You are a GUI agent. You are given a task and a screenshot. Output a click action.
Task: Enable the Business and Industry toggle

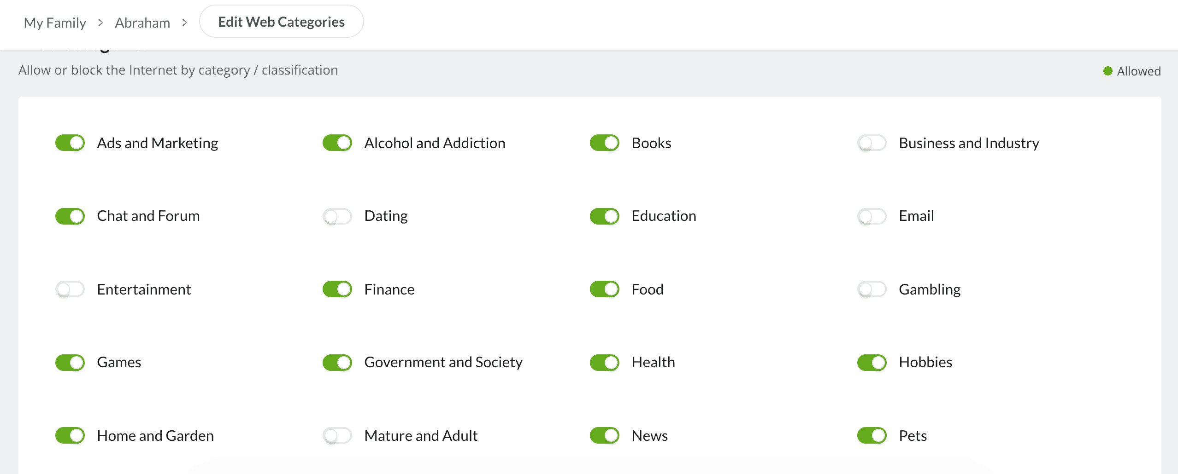coord(872,143)
